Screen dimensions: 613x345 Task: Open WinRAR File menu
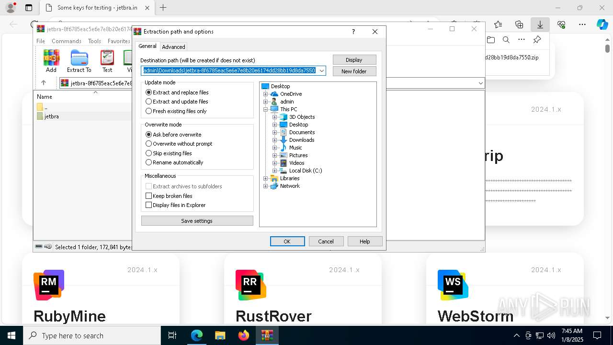pos(41,41)
